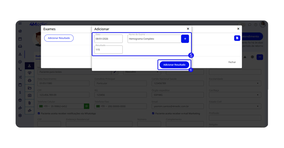Open the calendar icon in left sidebar
Screen dimensions: 284x148
click(x=20, y=39)
